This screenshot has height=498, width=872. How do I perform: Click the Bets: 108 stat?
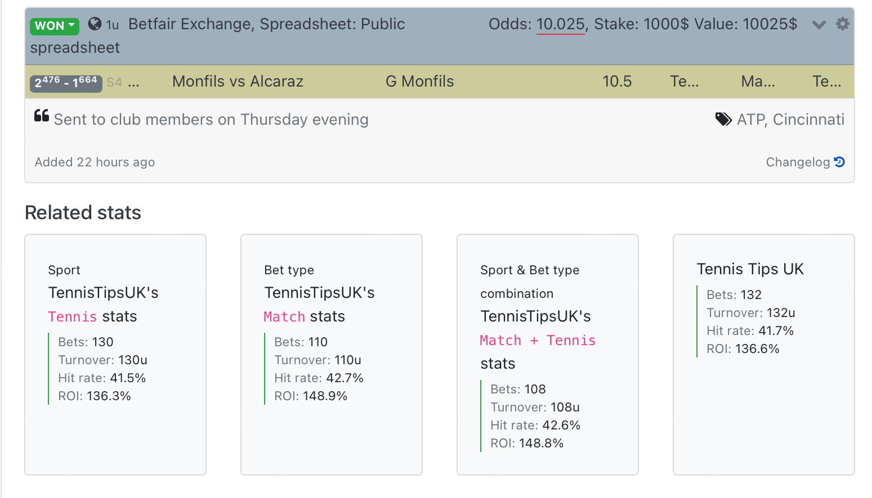click(x=518, y=389)
